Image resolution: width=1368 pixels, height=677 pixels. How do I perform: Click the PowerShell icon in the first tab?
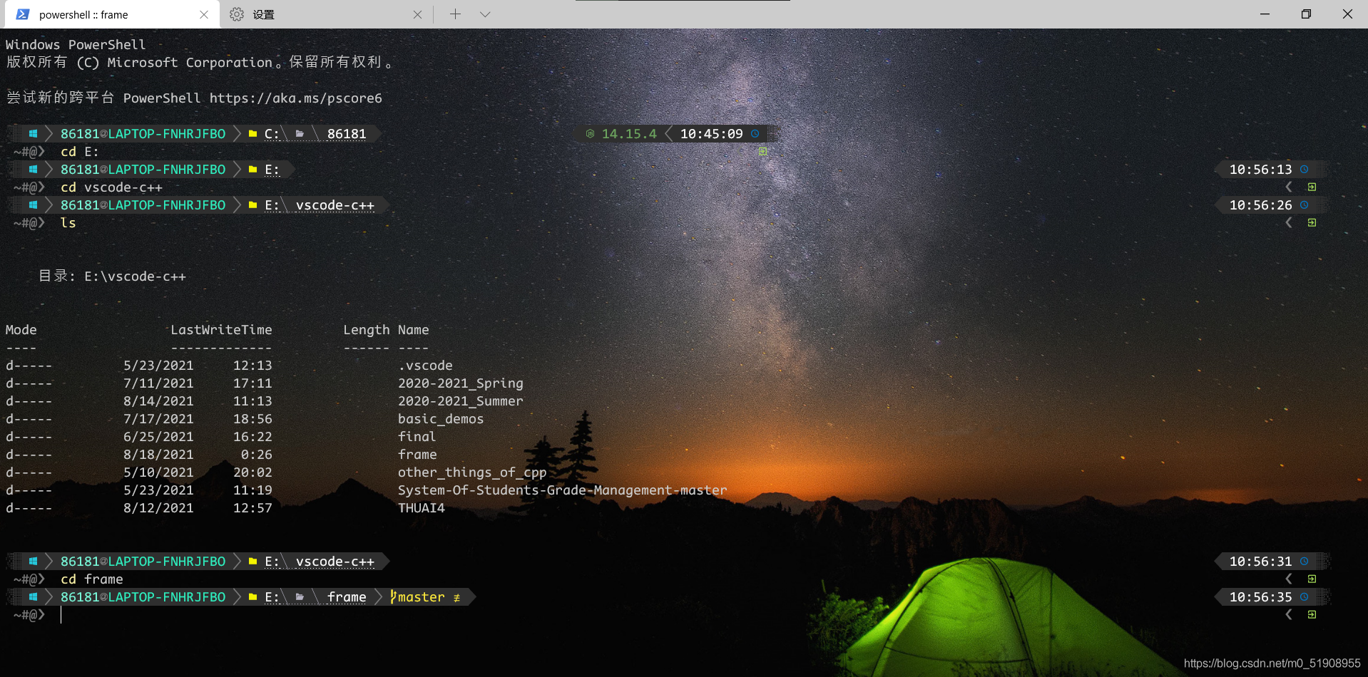point(23,14)
